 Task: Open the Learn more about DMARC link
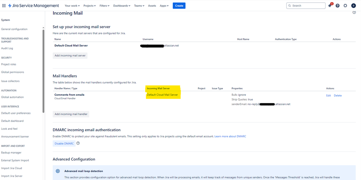pos(230,137)
